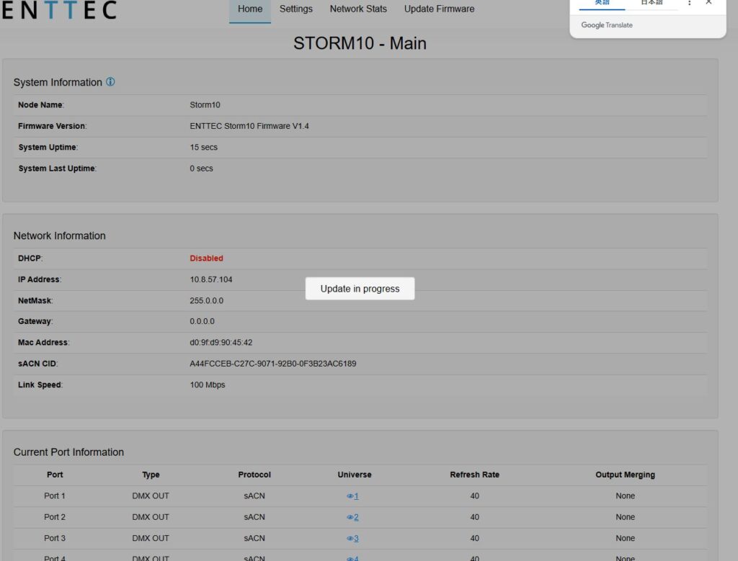Image resolution: width=738 pixels, height=561 pixels.
Task: Click the Port 3 row label
Action: 55,538
